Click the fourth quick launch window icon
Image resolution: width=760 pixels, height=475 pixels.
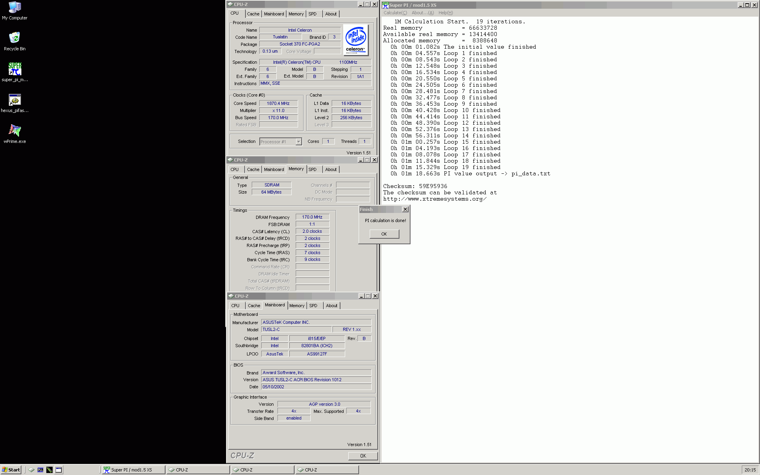tap(59, 470)
